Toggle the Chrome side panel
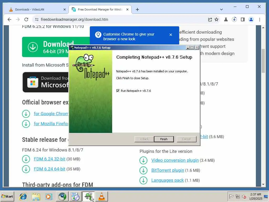This screenshot has height=202, width=269. [x=242, y=19]
